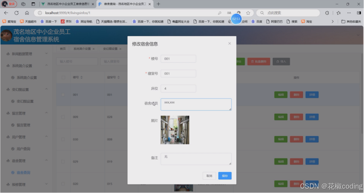Screen dimensions: 364x193
Task: Cancel editing via the 取消 button
Action: pos(209,176)
